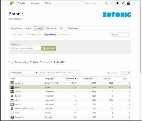This screenshot has width=142, height=121.
Task: Open the user profile avatar menu
Action: click(x=128, y=3)
